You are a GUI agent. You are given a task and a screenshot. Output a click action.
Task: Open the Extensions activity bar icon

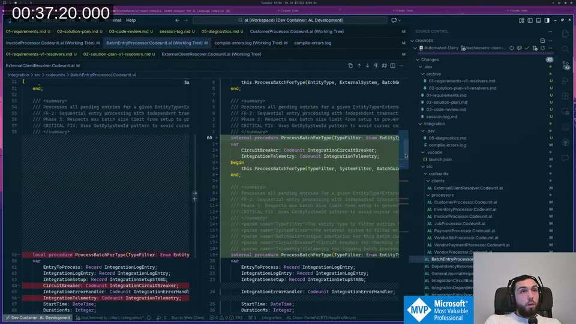tap(566, 96)
